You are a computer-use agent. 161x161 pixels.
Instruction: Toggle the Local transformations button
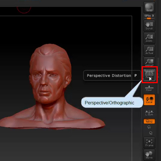point(149,100)
